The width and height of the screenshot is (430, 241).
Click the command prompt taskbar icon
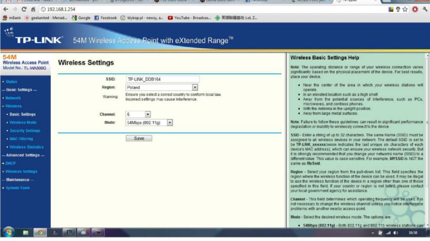click(98, 233)
